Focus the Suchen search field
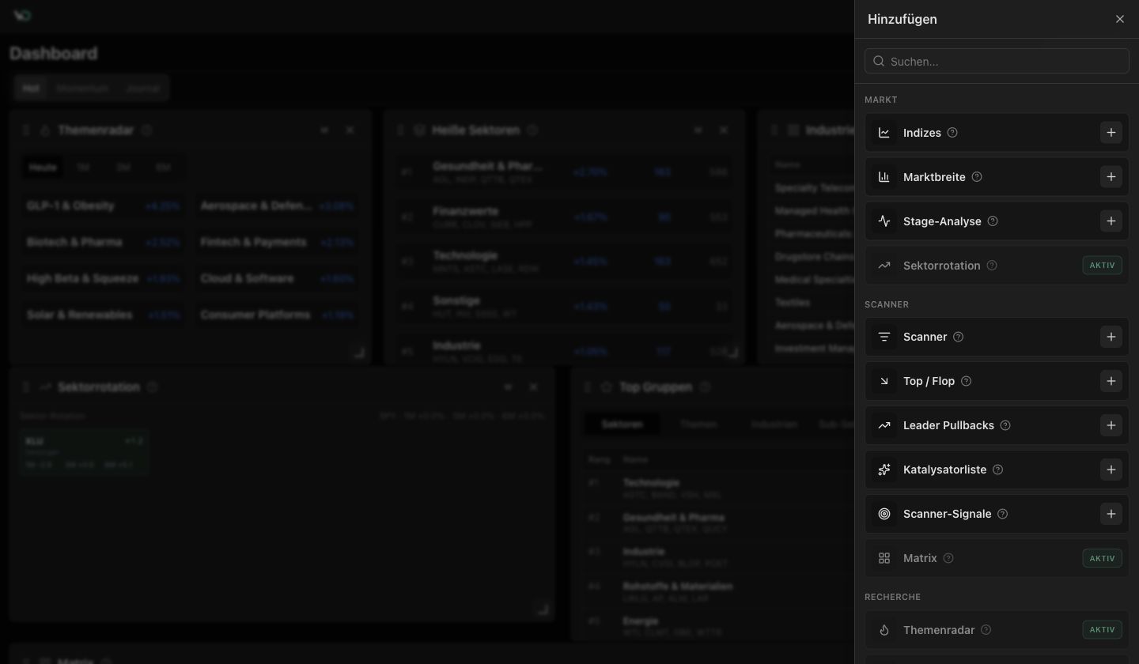The height and width of the screenshot is (664, 1139). (997, 61)
